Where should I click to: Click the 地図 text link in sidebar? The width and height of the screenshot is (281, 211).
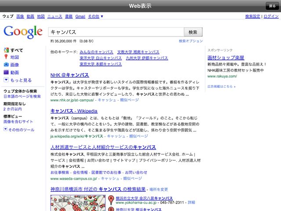tap(14, 57)
